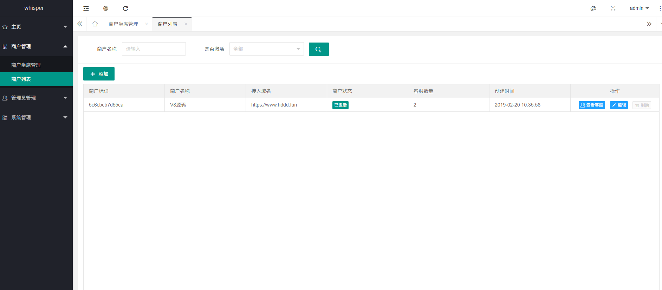Switch to the 商户坐席管理 tab
The height and width of the screenshot is (290, 662).
(x=123, y=24)
